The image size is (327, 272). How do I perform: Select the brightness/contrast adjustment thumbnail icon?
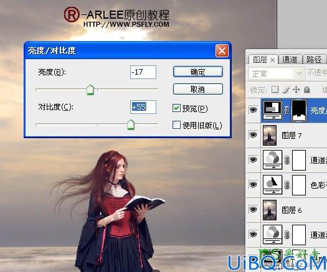[273, 110]
